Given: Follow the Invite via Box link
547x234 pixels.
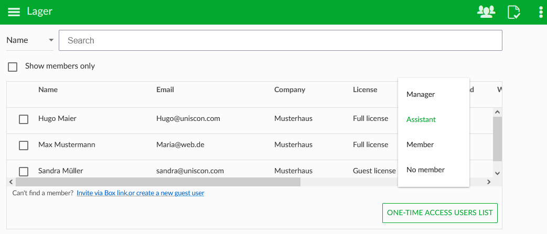Looking at the screenshot, I should 141,193.
